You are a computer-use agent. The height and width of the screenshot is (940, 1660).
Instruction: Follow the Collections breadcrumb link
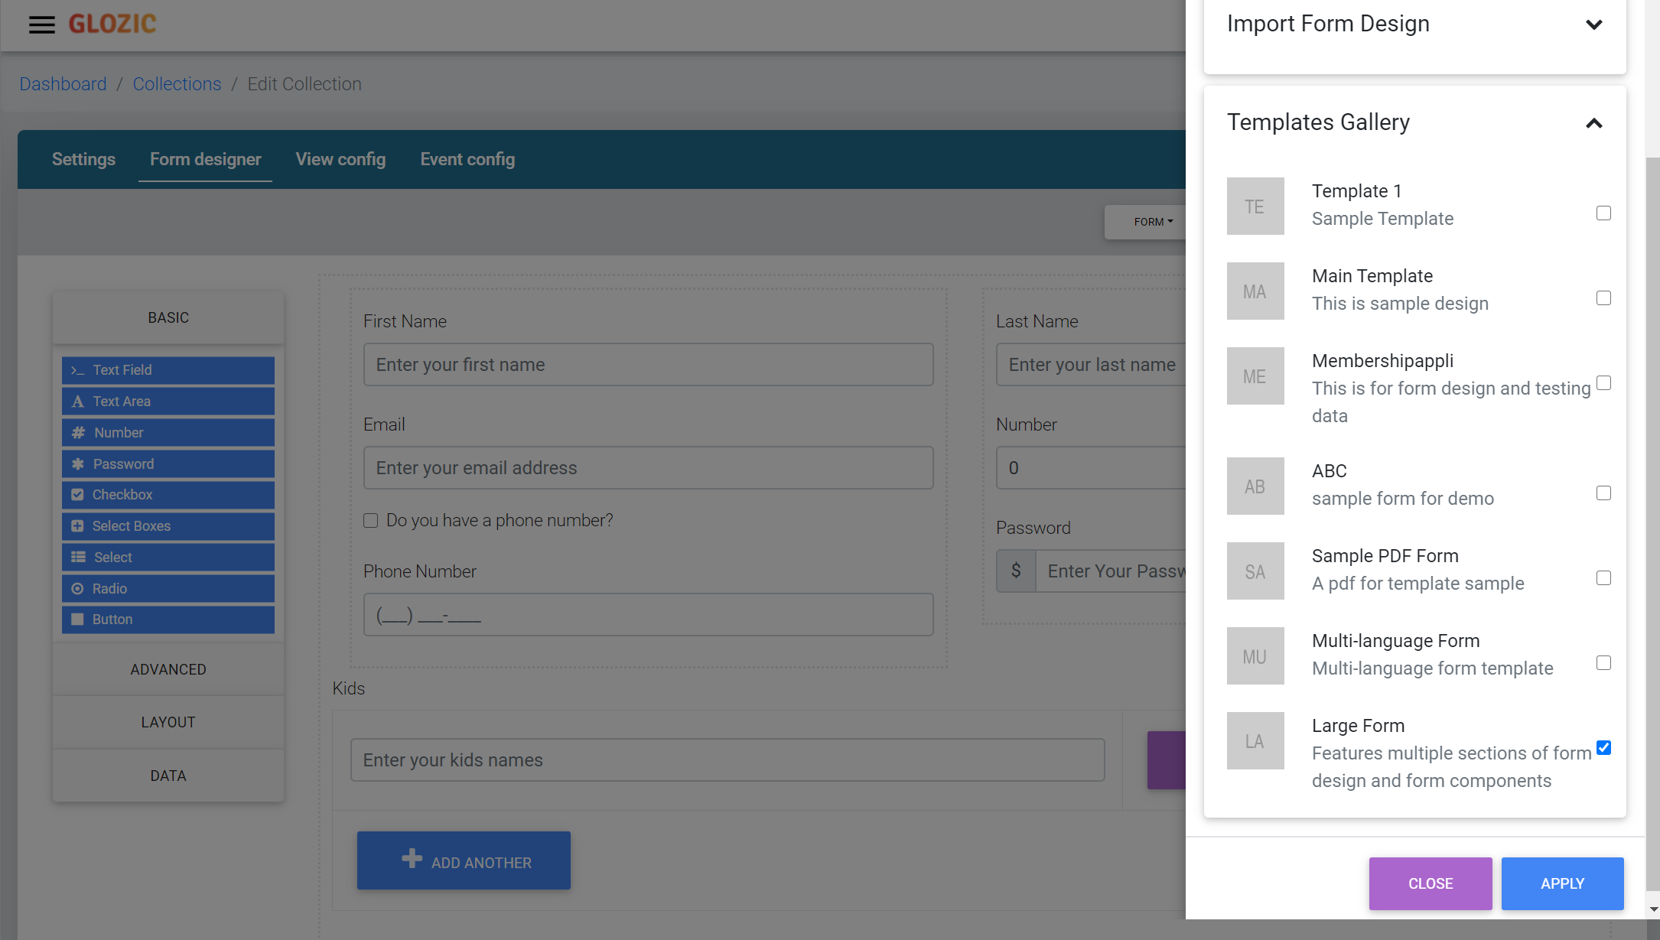click(177, 84)
